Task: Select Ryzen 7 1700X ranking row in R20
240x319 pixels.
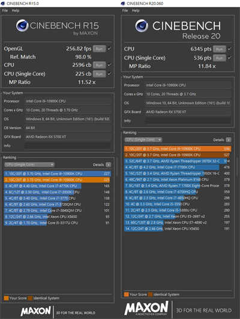Action: coord(178,185)
